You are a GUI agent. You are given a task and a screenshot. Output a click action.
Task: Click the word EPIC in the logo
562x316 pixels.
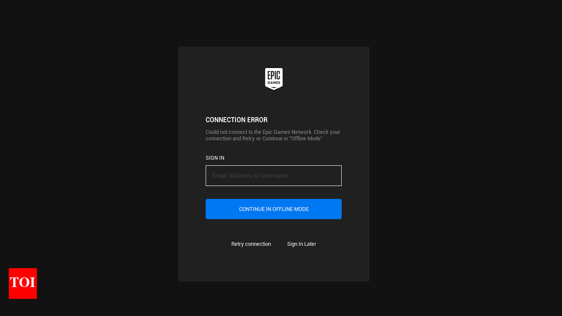(x=274, y=75)
